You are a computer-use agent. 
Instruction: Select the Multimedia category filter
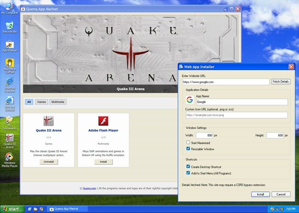coord(58,102)
